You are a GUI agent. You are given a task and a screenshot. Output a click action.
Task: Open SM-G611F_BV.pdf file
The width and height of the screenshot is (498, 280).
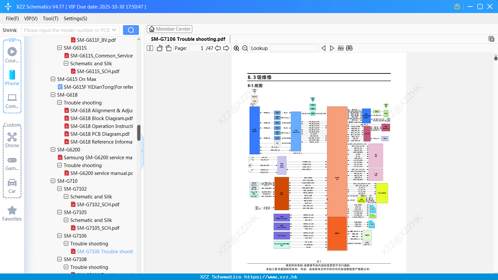pyautogui.click(x=93, y=40)
